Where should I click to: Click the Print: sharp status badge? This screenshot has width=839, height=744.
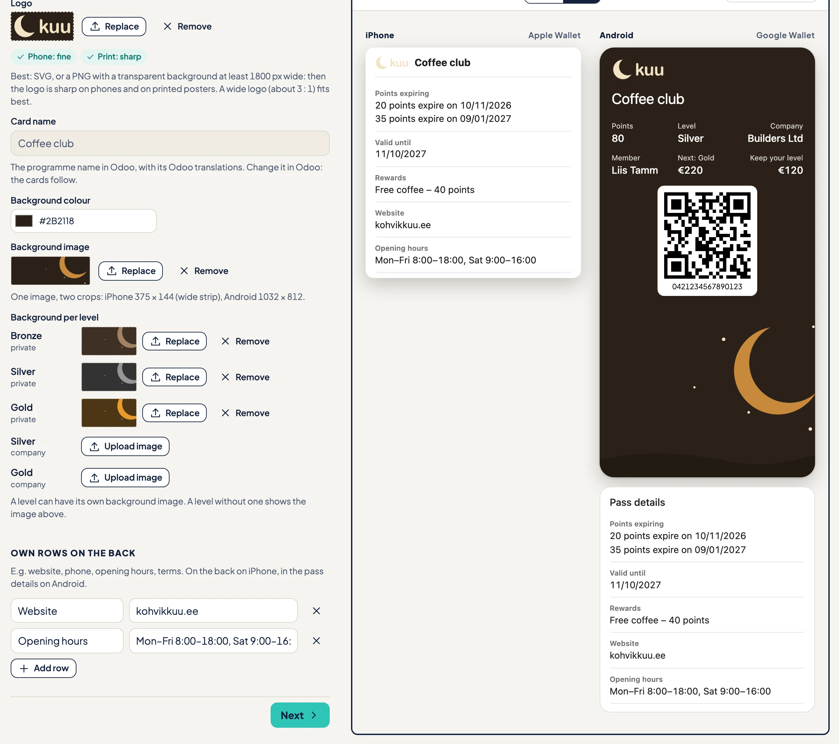[114, 56]
